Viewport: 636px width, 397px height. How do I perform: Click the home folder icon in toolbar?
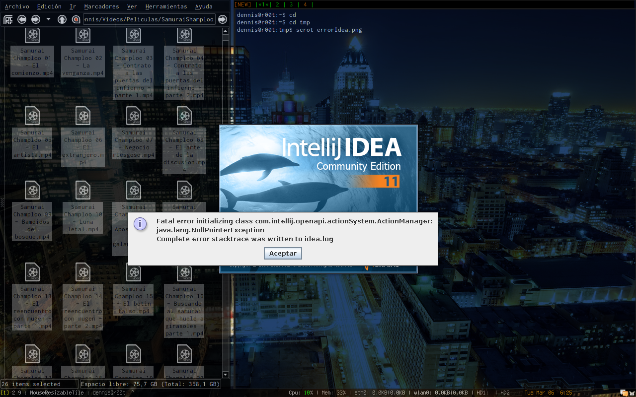tap(76, 19)
